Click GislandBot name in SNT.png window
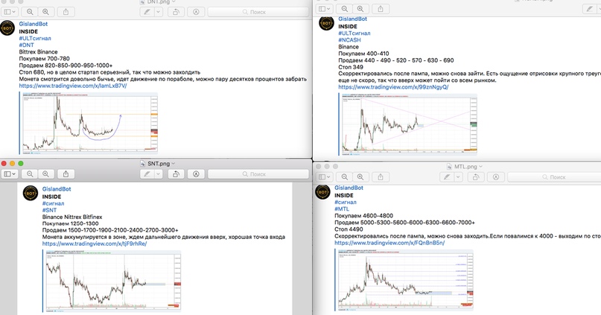601x315 pixels. 57,189
